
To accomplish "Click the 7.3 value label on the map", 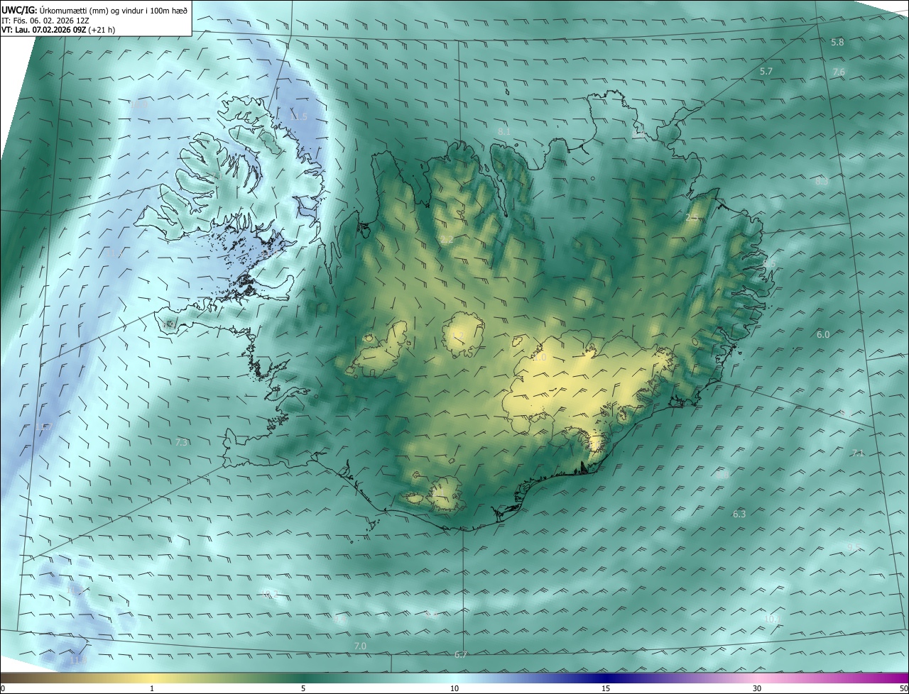I will point(182,443).
